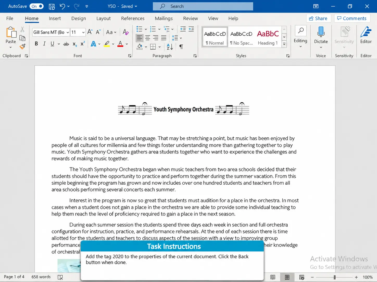The width and height of the screenshot is (377, 282).
Task: Click the Share button
Action: pos(318,18)
